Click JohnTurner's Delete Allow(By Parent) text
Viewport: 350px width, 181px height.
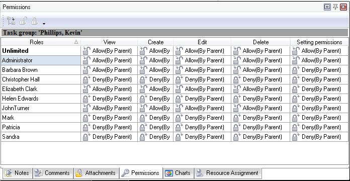pyautogui.click(x=262, y=108)
